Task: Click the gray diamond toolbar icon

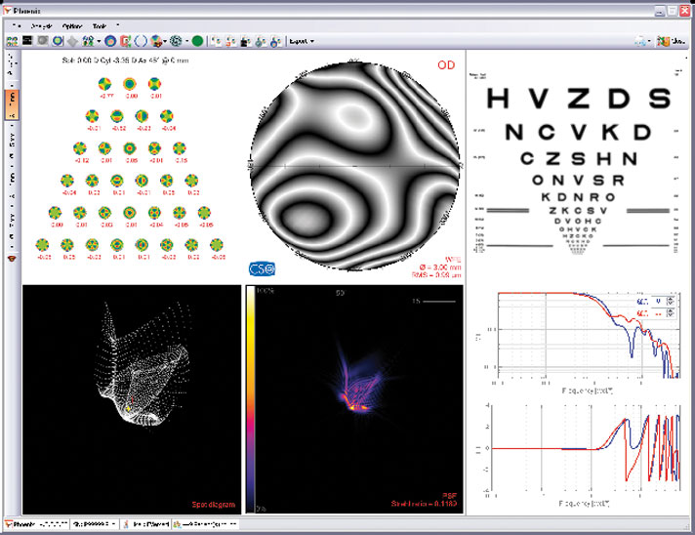Action: (x=73, y=41)
